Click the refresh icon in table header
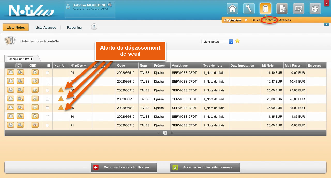 pyautogui.click(x=18, y=66)
